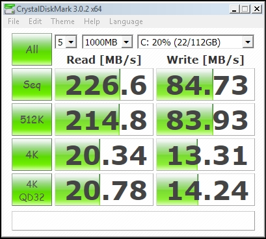
Task: Select the Seq write value 84.73
Action: [206, 84]
